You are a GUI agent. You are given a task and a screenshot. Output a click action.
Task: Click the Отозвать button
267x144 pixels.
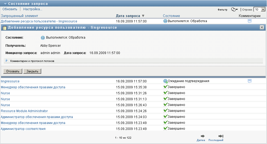click(13, 71)
